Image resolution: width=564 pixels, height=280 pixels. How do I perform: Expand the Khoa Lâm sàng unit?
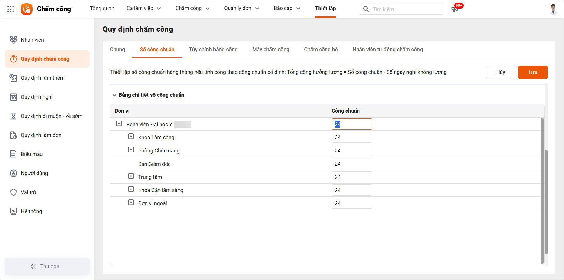[131, 137]
